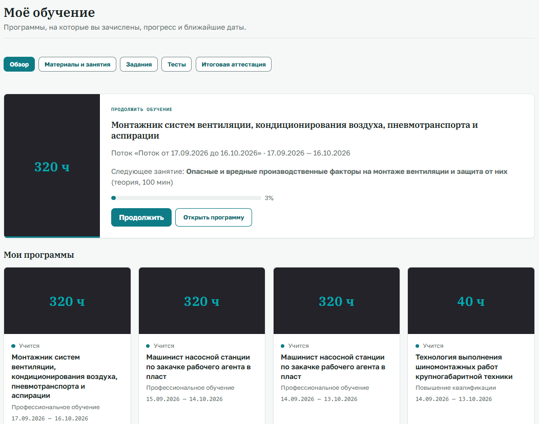Click the Открыть программу button
539x424 pixels.
click(x=214, y=217)
